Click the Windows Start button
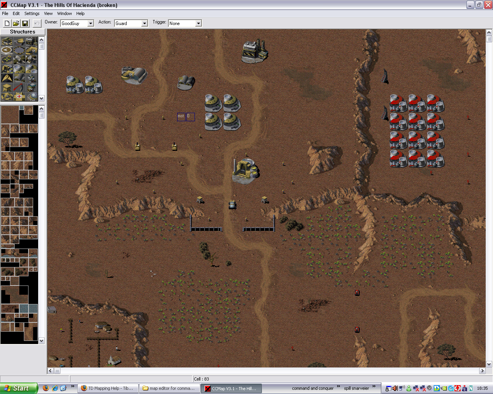 18,388
